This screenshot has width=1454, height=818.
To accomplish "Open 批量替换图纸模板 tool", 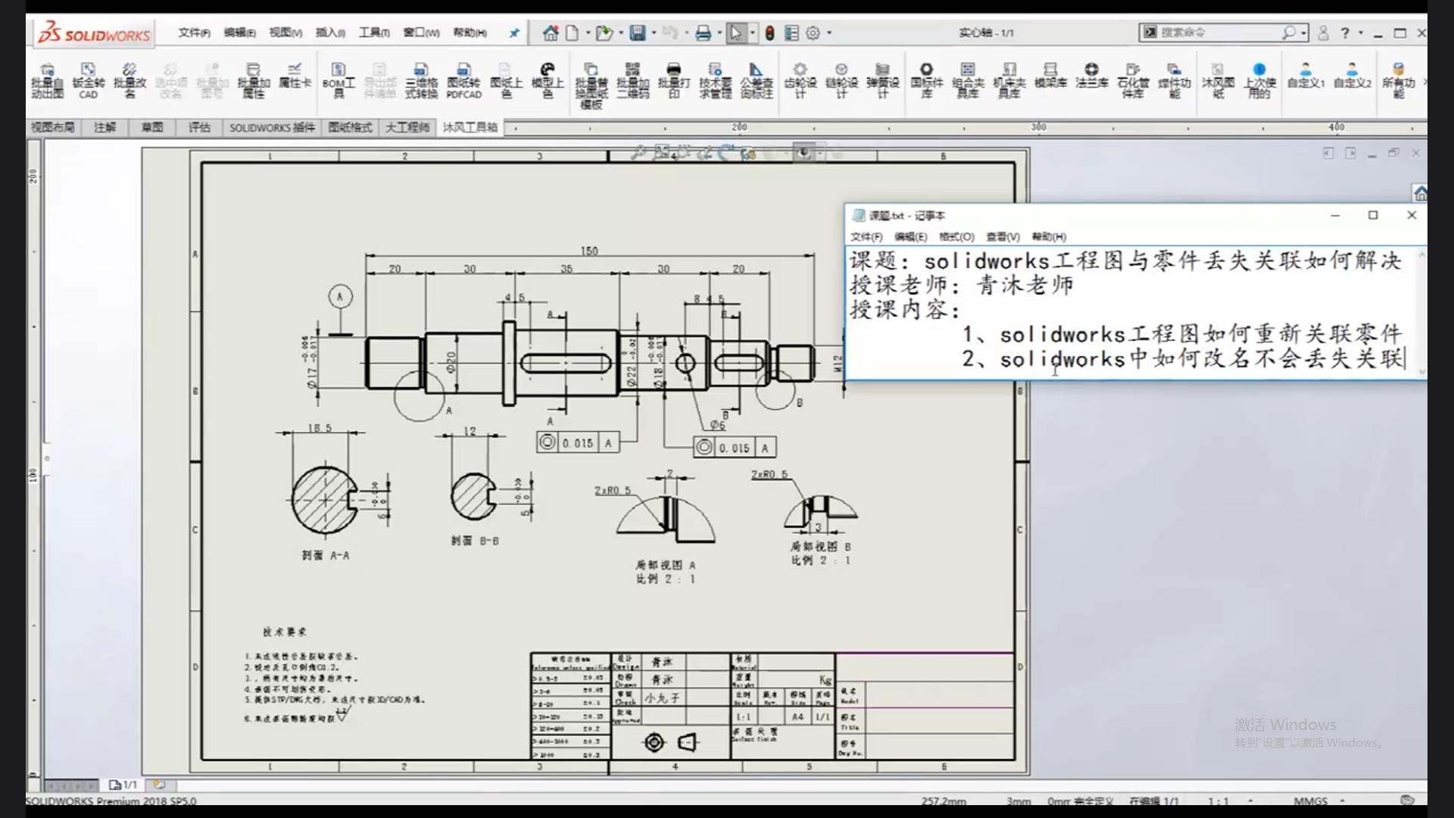I will [591, 86].
